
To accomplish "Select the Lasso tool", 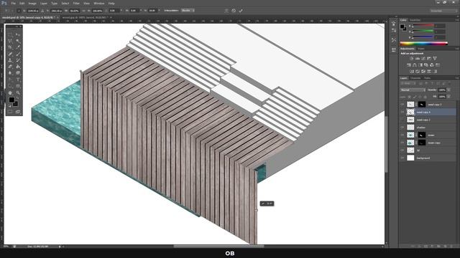I will [x=10, y=41].
